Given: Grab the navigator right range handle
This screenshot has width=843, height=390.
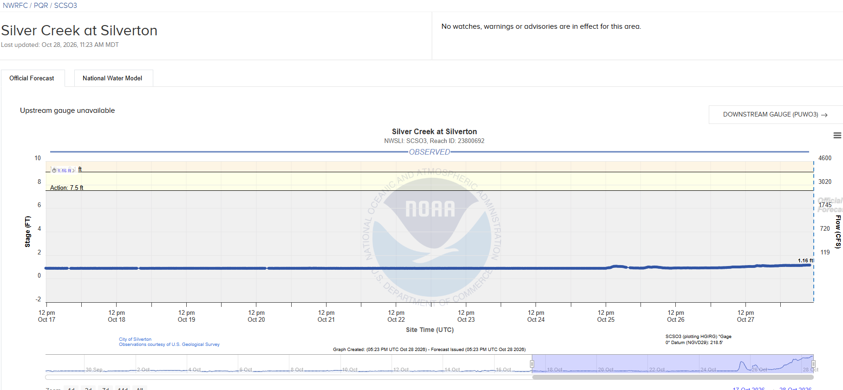Looking at the screenshot, I should (813, 364).
